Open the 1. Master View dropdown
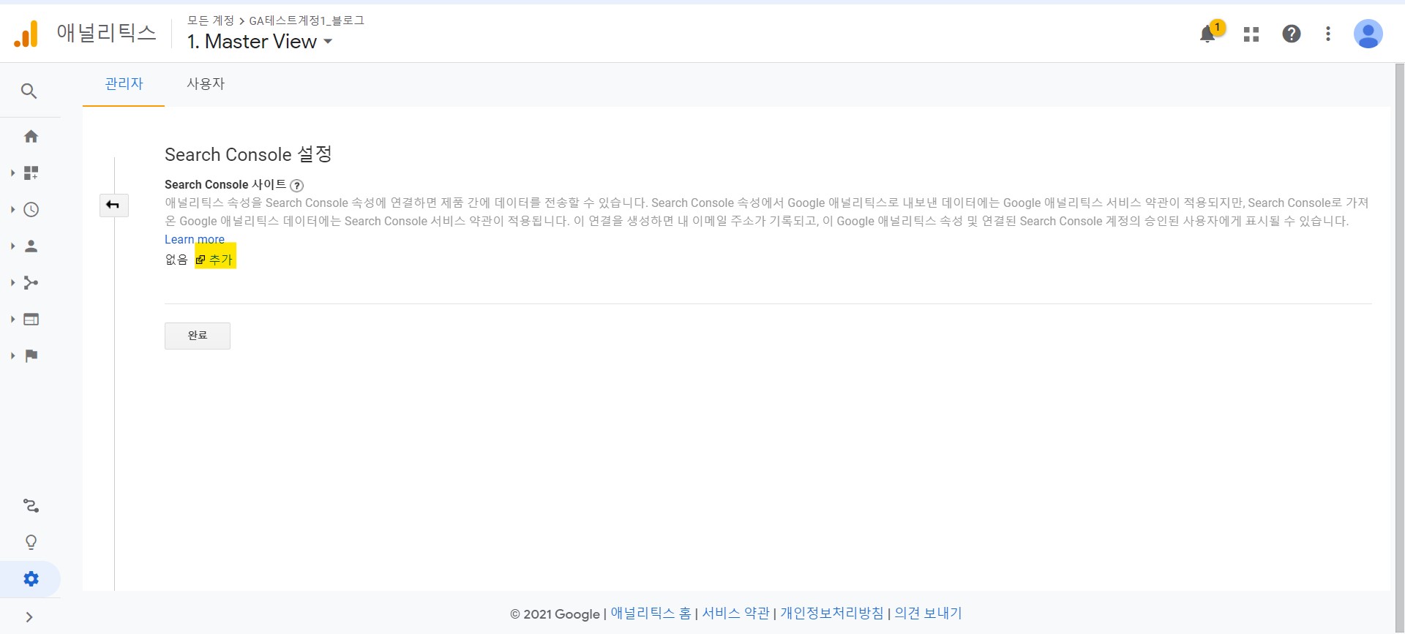The image size is (1405, 634). click(260, 42)
